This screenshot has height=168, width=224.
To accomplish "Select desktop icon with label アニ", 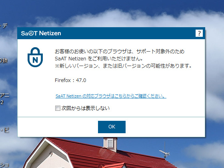I will (x=4, y=95).
